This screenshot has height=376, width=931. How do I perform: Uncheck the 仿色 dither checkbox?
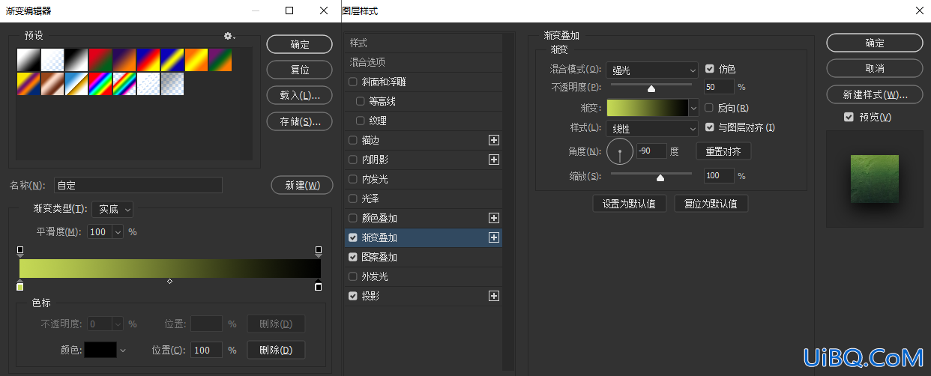[709, 69]
